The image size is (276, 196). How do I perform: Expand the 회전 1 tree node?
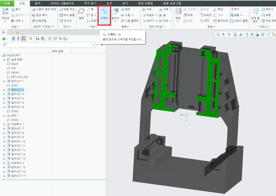(4, 116)
